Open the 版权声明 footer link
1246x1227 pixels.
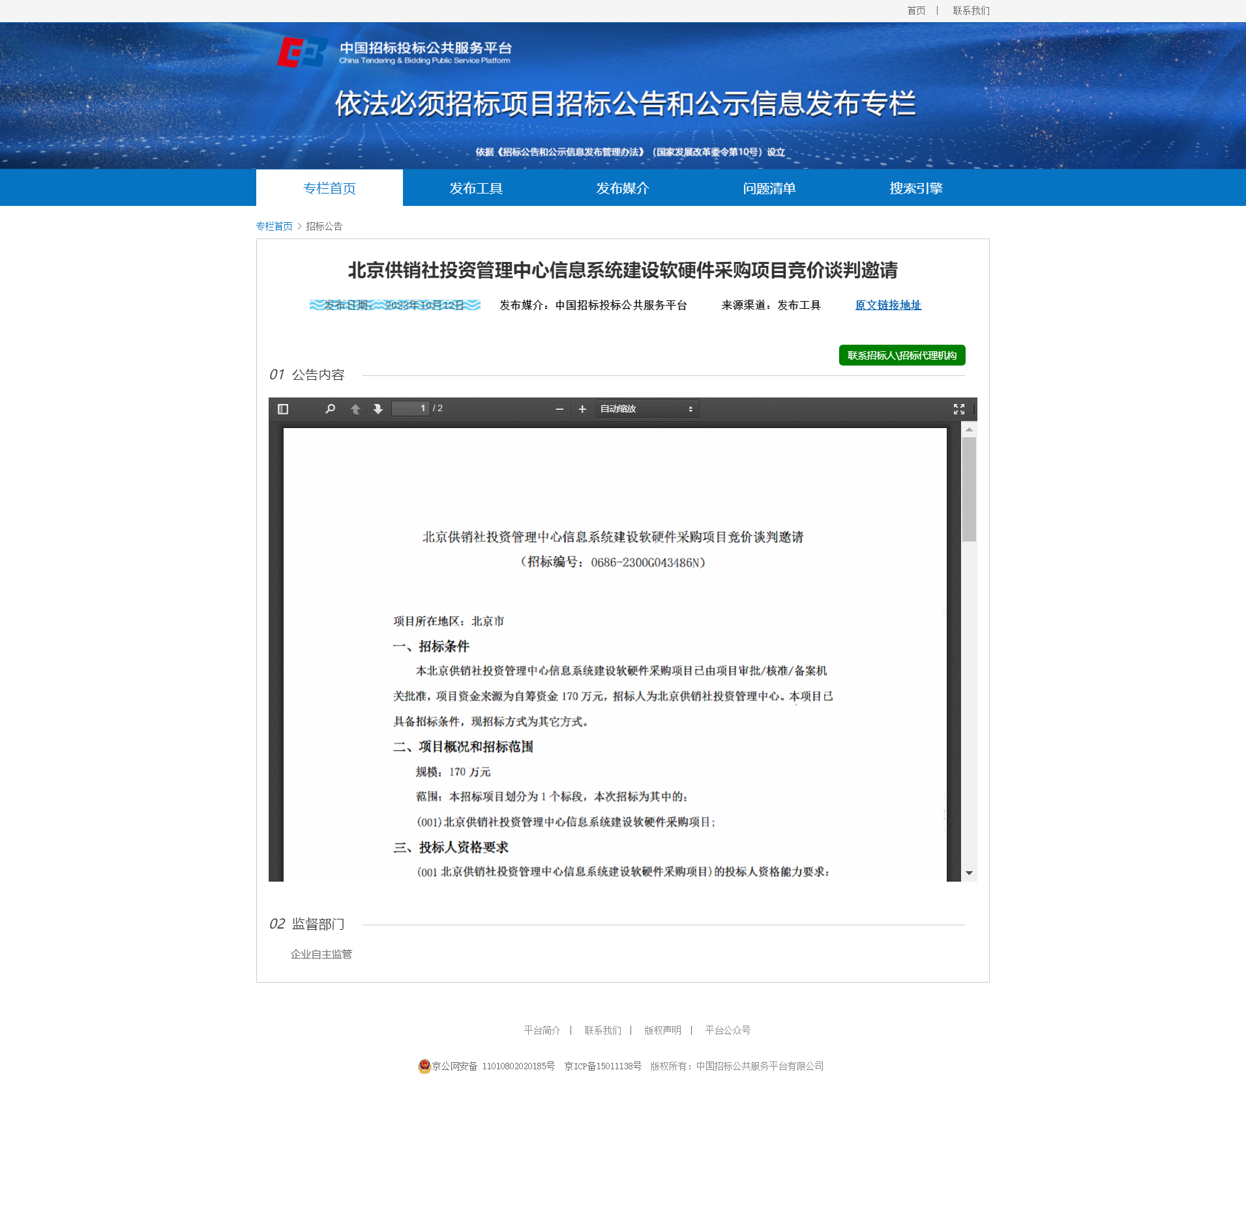[x=662, y=1030]
